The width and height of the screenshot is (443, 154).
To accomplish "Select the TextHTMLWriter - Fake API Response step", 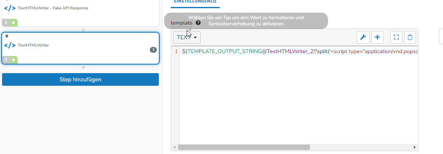I will tap(80, 13).
